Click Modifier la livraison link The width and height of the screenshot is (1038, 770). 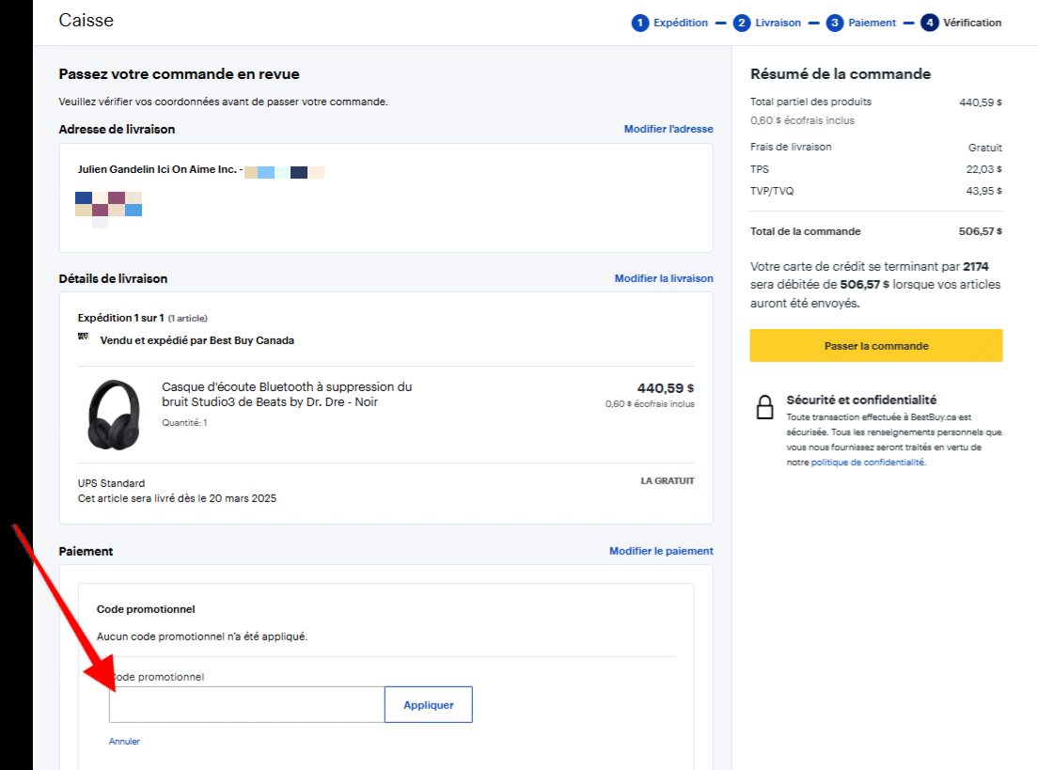[x=663, y=278]
